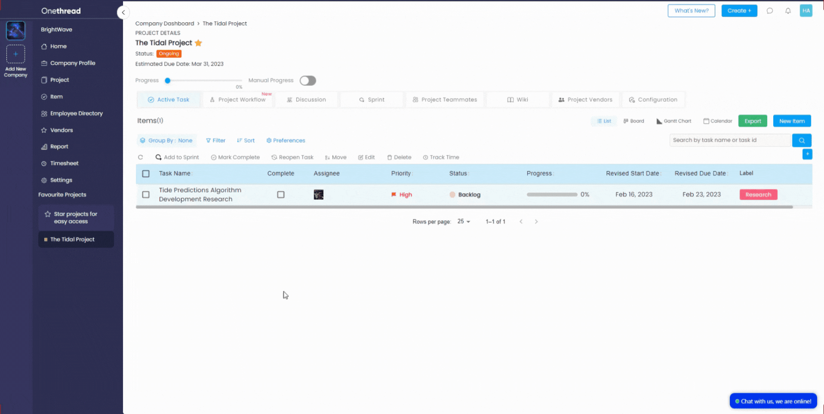The image size is (824, 414).
Task: Click the Add New Company plus icon
Action: pyautogui.click(x=15, y=54)
